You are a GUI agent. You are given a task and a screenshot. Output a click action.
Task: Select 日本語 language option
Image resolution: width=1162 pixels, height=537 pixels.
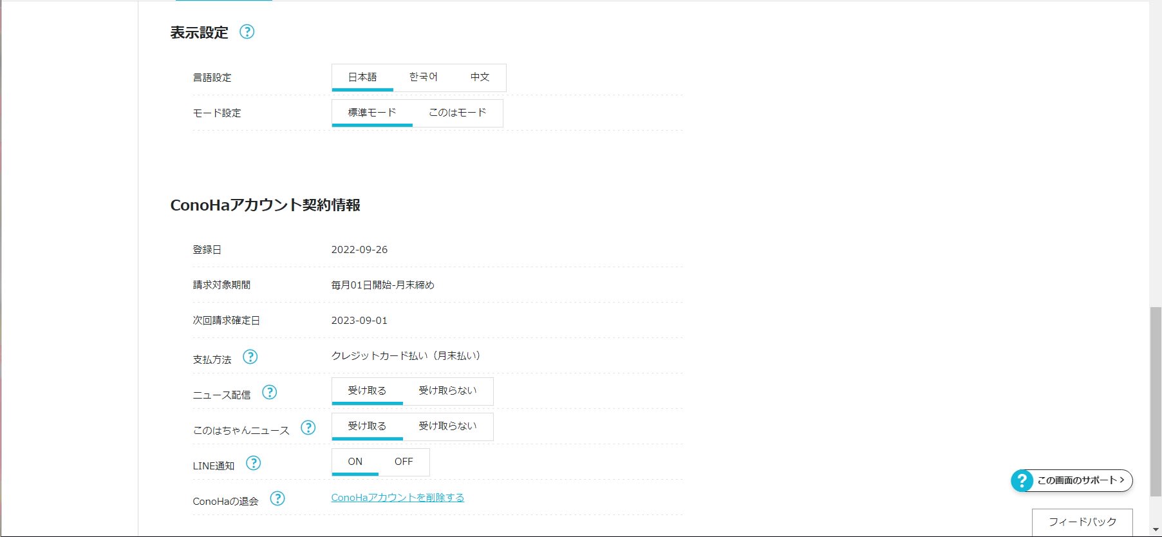[x=362, y=77]
